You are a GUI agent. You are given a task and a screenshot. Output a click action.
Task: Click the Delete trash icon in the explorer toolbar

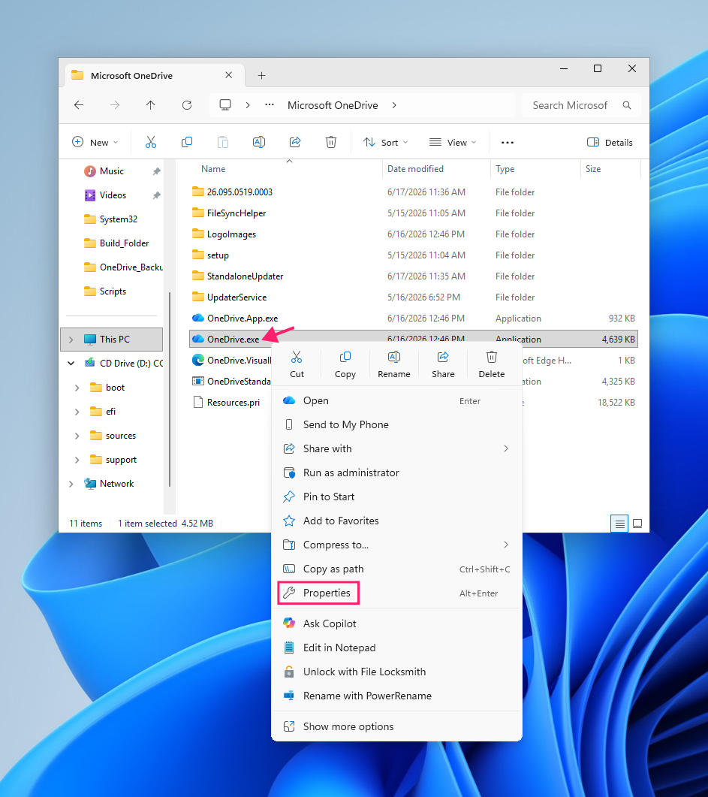click(x=331, y=142)
